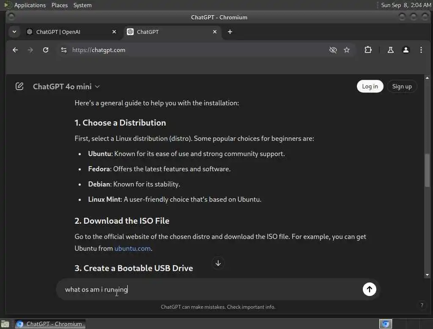Open Chromium three-dot menu
Image resolution: width=433 pixels, height=329 pixels.
421,50
